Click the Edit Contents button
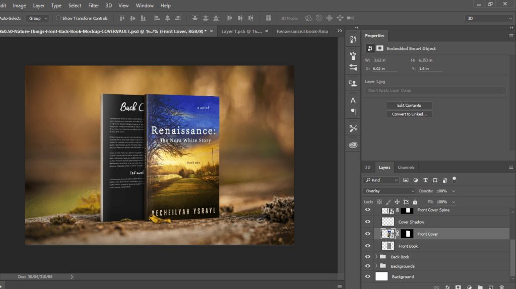Screen dimensions: 516x289 (x=409, y=105)
